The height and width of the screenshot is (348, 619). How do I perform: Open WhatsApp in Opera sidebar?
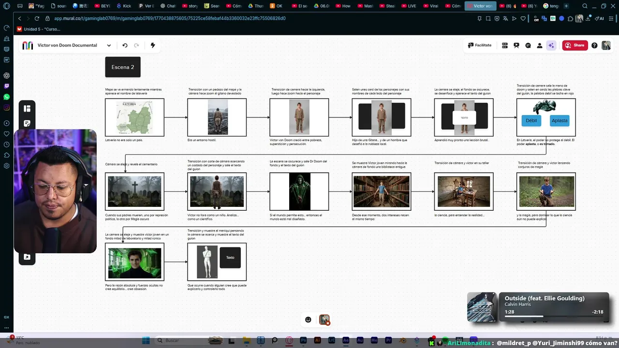tap(6, 97)
